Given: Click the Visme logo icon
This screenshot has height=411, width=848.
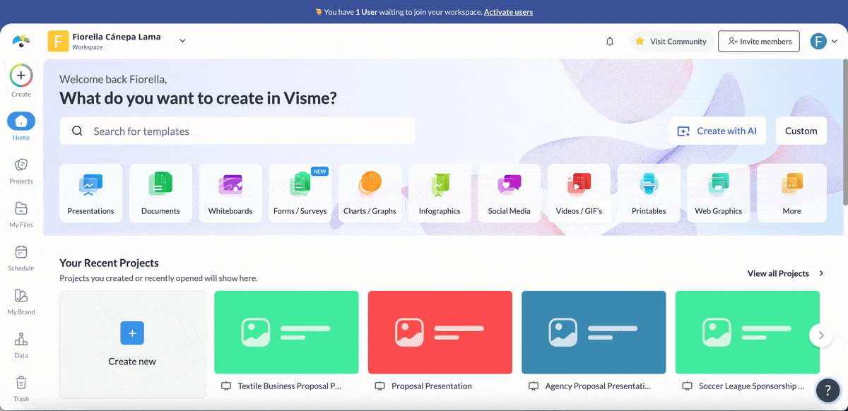Looking at the screenshot, I should tap(21, 41).
